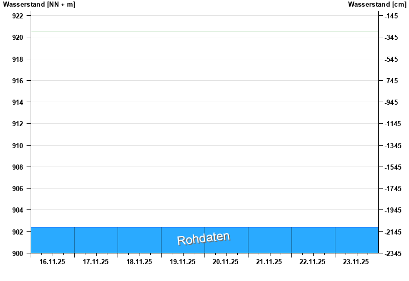Select the 20.11.25 date label
Image resolution: width=409 pixels, height=281 pixels.
226,262
